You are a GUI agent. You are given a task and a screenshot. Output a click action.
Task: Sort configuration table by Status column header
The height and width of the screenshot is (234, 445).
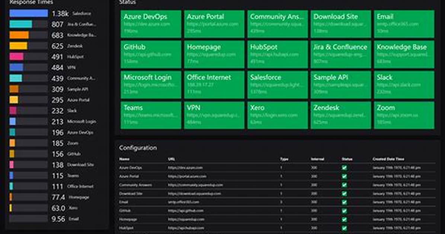[347, 159]
